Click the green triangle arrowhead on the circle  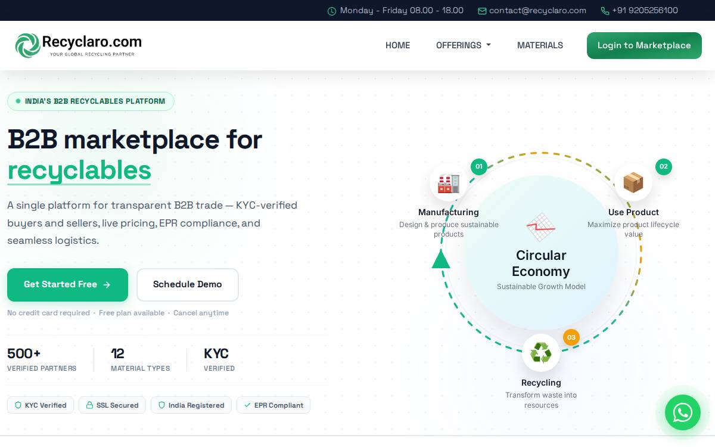click(441, 259)
